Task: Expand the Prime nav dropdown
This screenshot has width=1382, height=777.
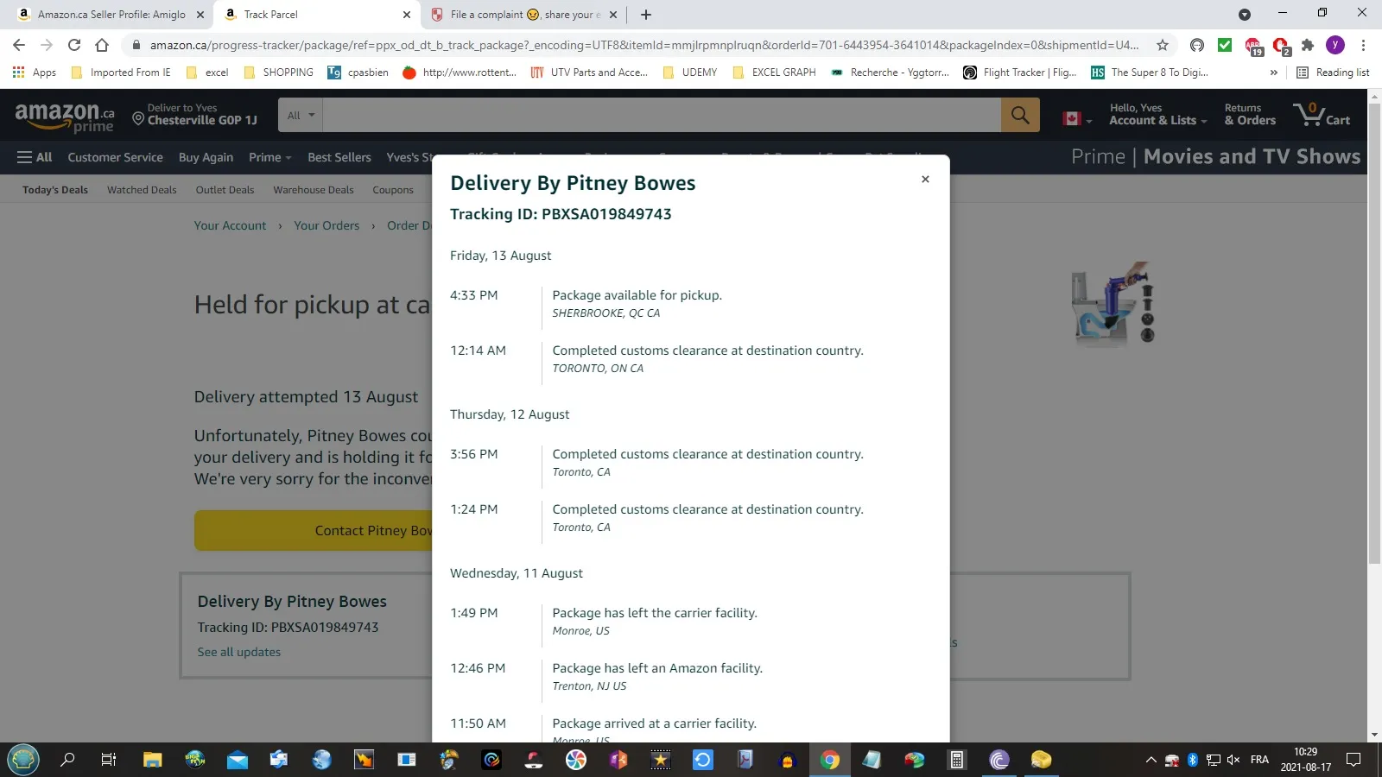Action: (269, 157)
